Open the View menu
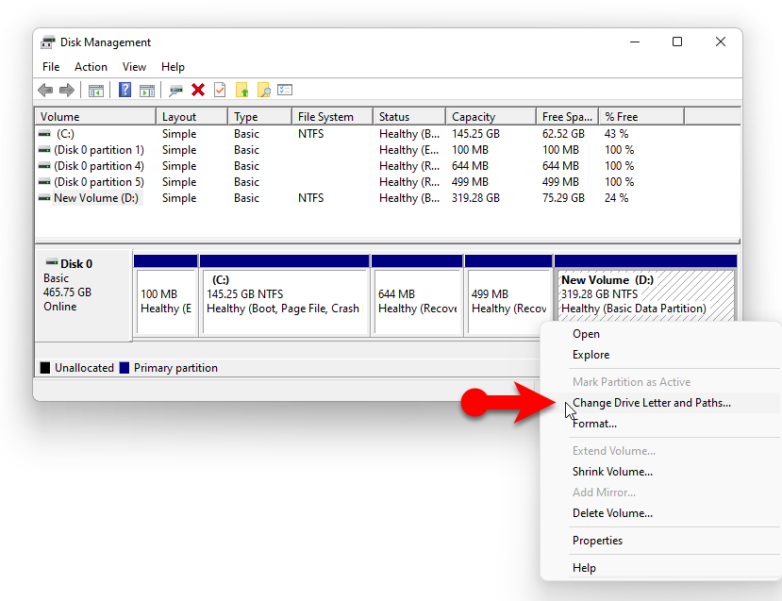 134,67
